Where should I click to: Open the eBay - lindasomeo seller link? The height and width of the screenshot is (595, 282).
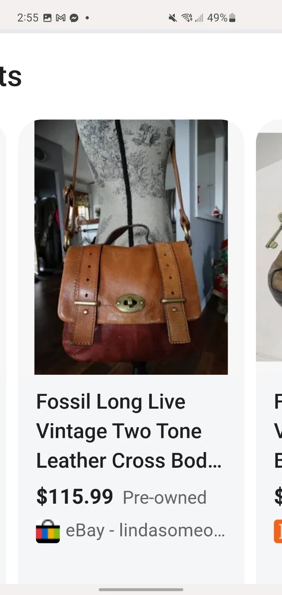tap(145, 531)
